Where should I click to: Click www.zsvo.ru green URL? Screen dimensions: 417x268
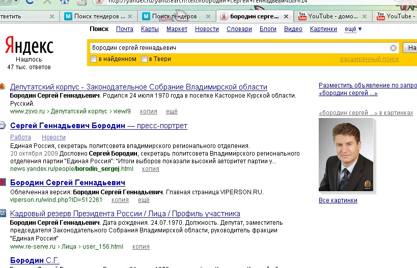tap(27, 111)
